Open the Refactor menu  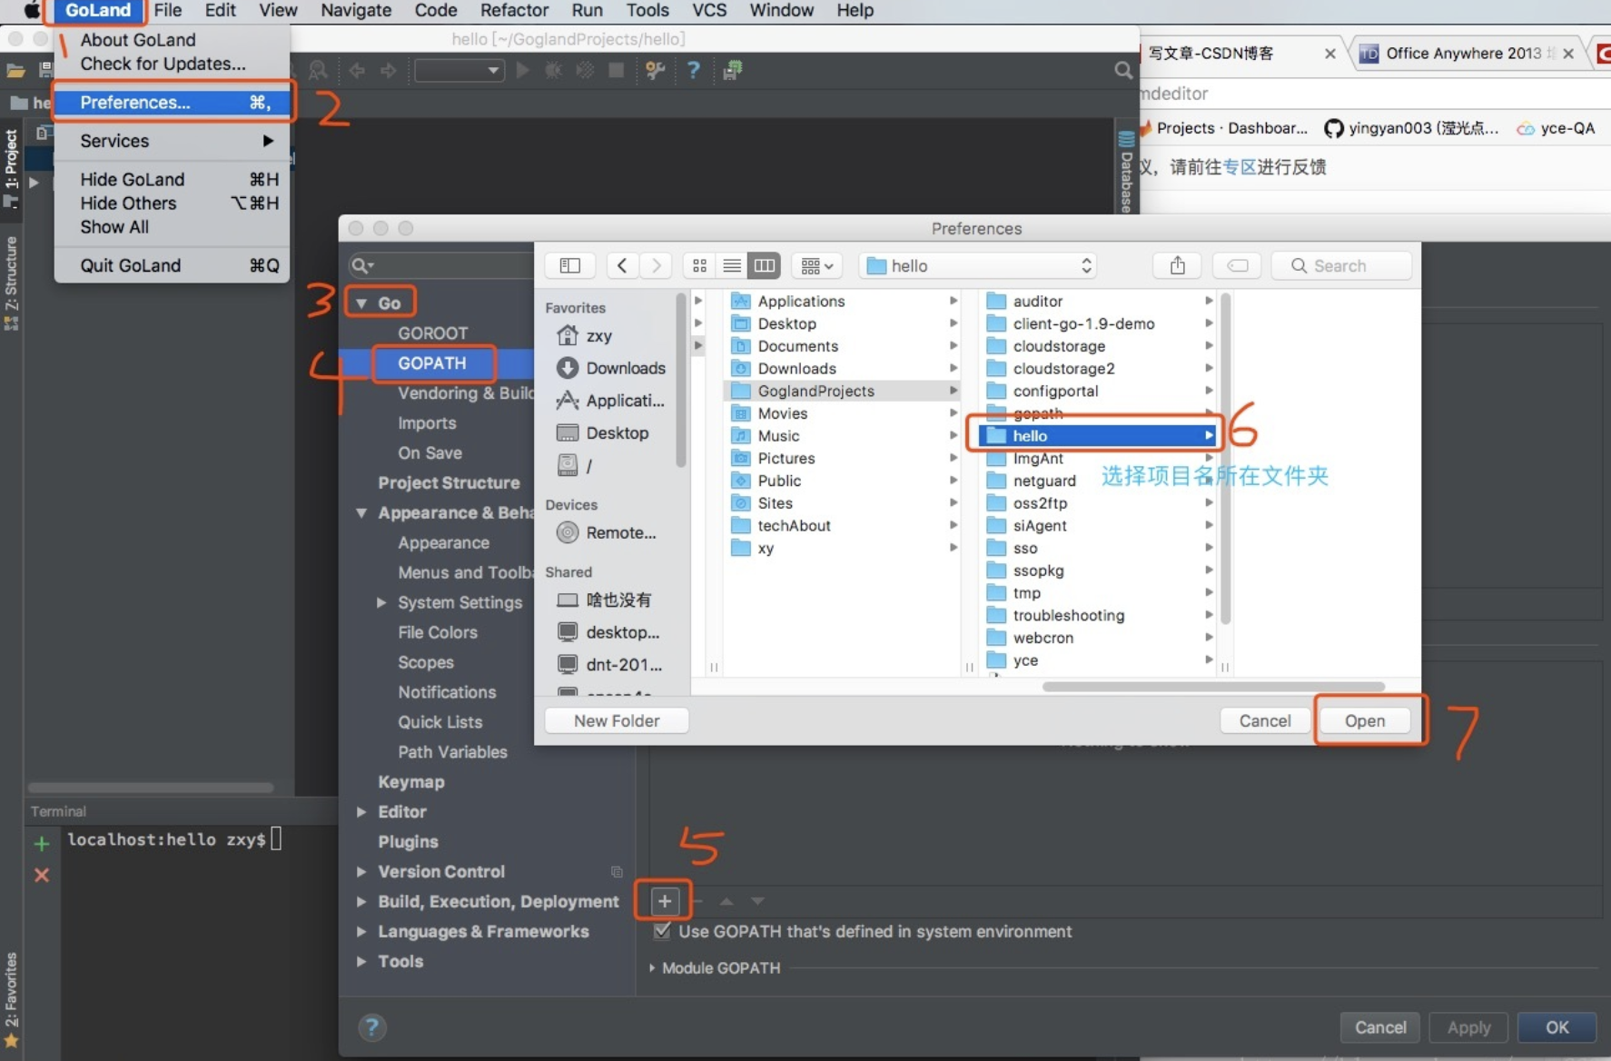[514, 11]
